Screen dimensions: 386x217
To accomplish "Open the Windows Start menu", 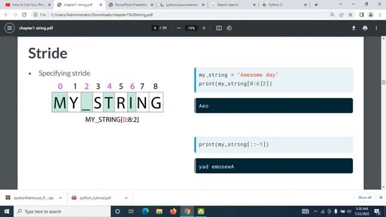I will (7, 212).
